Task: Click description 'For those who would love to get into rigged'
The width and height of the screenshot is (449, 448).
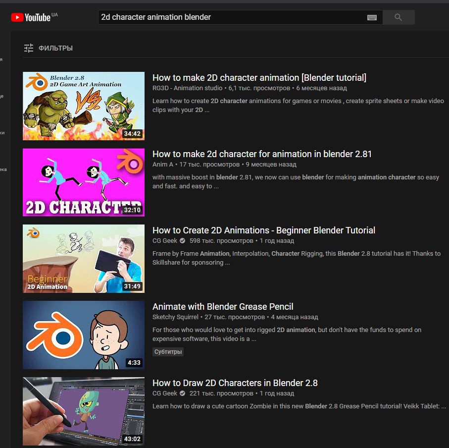Action: click(x=287, y=334)
